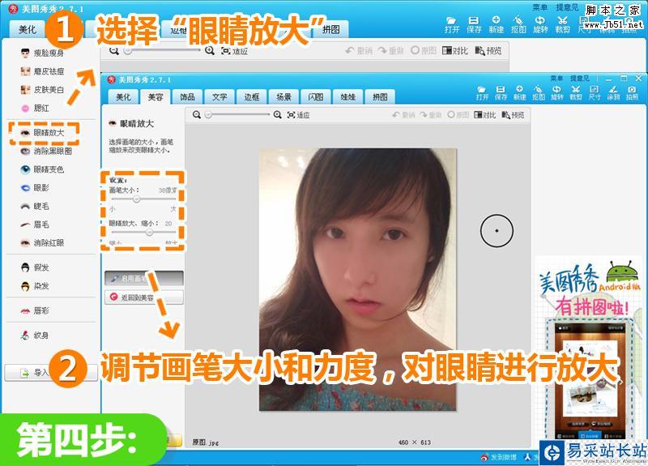
Task: Select the 眼影 eyeshadow tool in back window
Action: (x=35, y=188)
